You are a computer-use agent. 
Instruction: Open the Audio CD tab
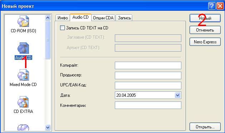click(80, 17)
